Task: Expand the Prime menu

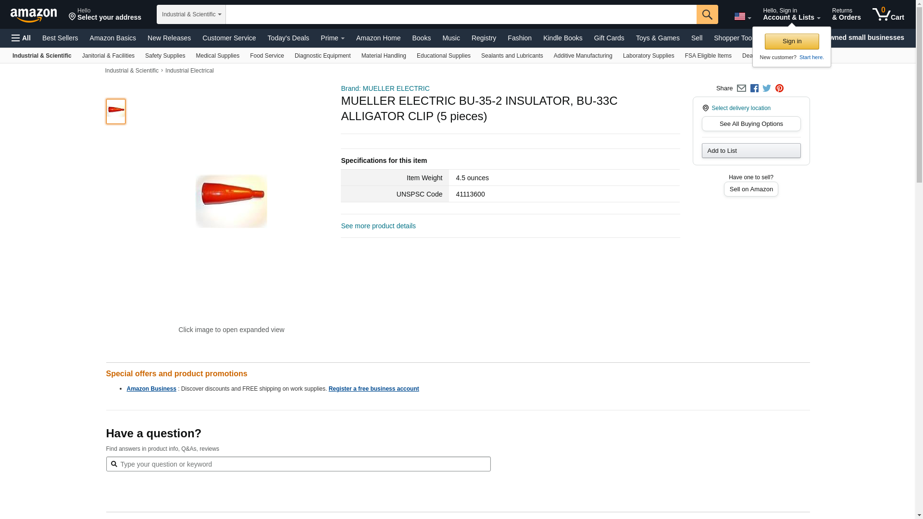Action: pyautogui.click(x=332, y=38)
